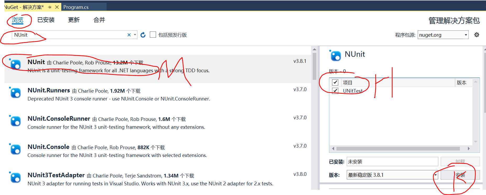This screenshot has width=486, height=195.
Task: Click the package list vertical scrollbar thumb
Action: (314, 66)
